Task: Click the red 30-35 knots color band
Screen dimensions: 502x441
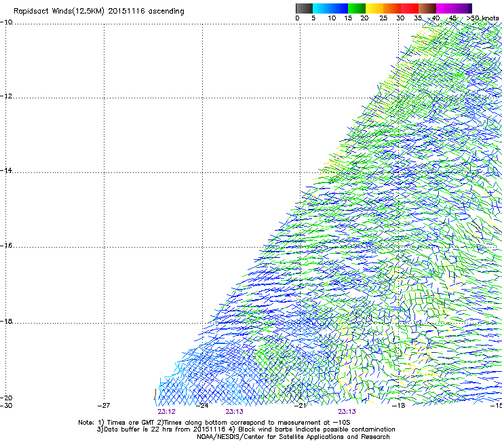Action: [410, 8]
